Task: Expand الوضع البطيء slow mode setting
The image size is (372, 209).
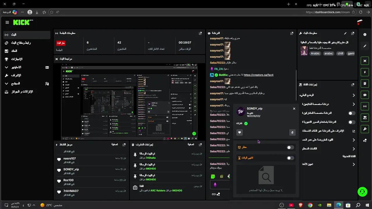Action: (x=354, y=95)
